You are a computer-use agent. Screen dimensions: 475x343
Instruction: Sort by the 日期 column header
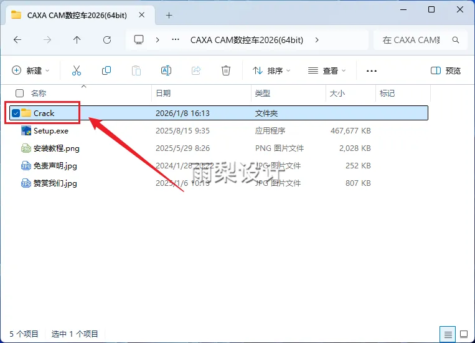tap(163, 93)
